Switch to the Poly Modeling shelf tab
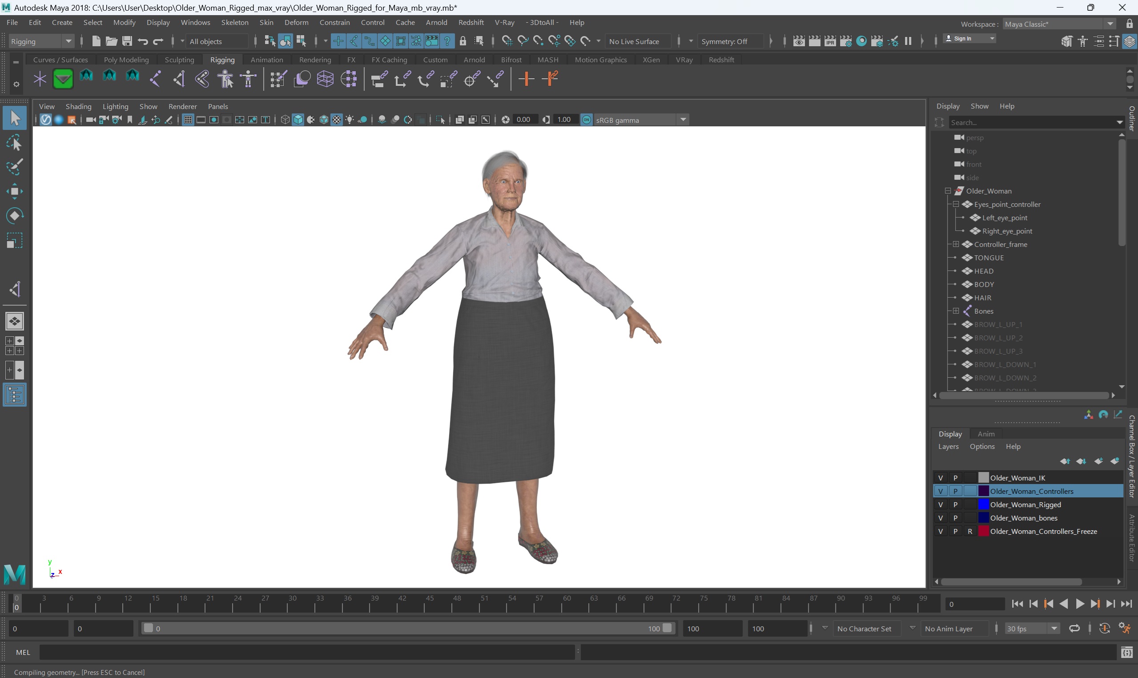 126,60
